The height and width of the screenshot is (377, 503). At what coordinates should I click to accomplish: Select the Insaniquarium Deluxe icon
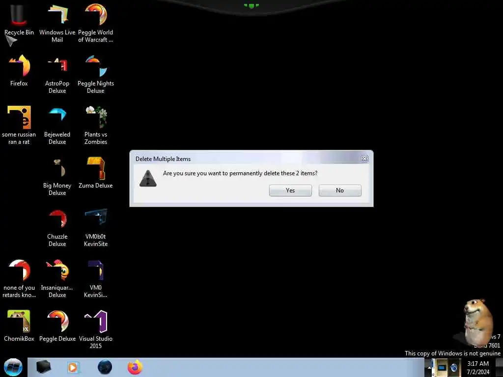(x=57, y=279)
